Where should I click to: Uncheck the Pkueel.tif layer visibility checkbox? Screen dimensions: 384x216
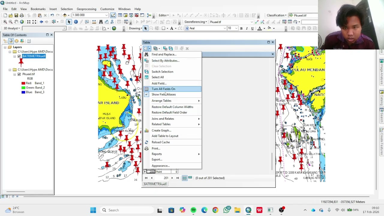click(x=19, y=74)
